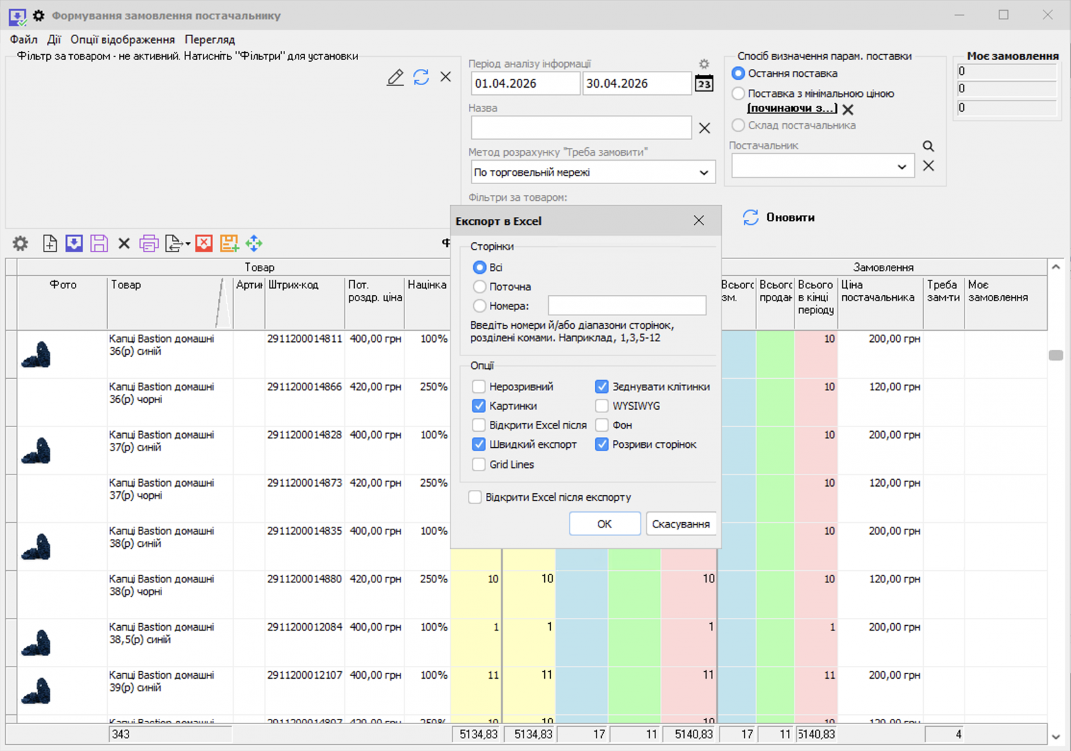
Task: Enable the Grid Lines checkbox
Action: coord(479,465)
